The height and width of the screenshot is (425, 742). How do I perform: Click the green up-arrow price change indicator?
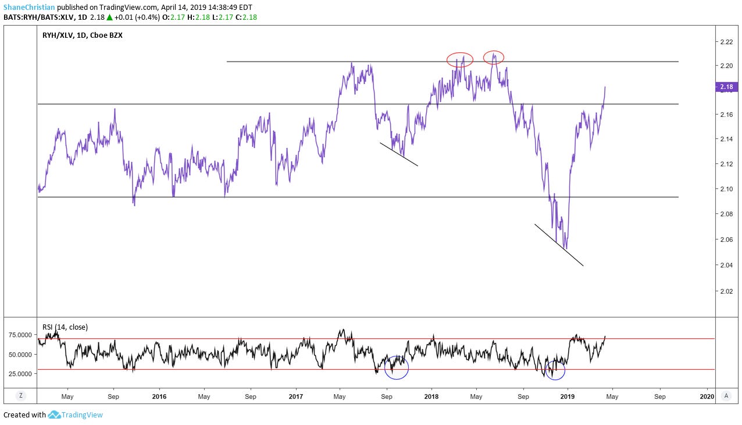coord(109,17)
